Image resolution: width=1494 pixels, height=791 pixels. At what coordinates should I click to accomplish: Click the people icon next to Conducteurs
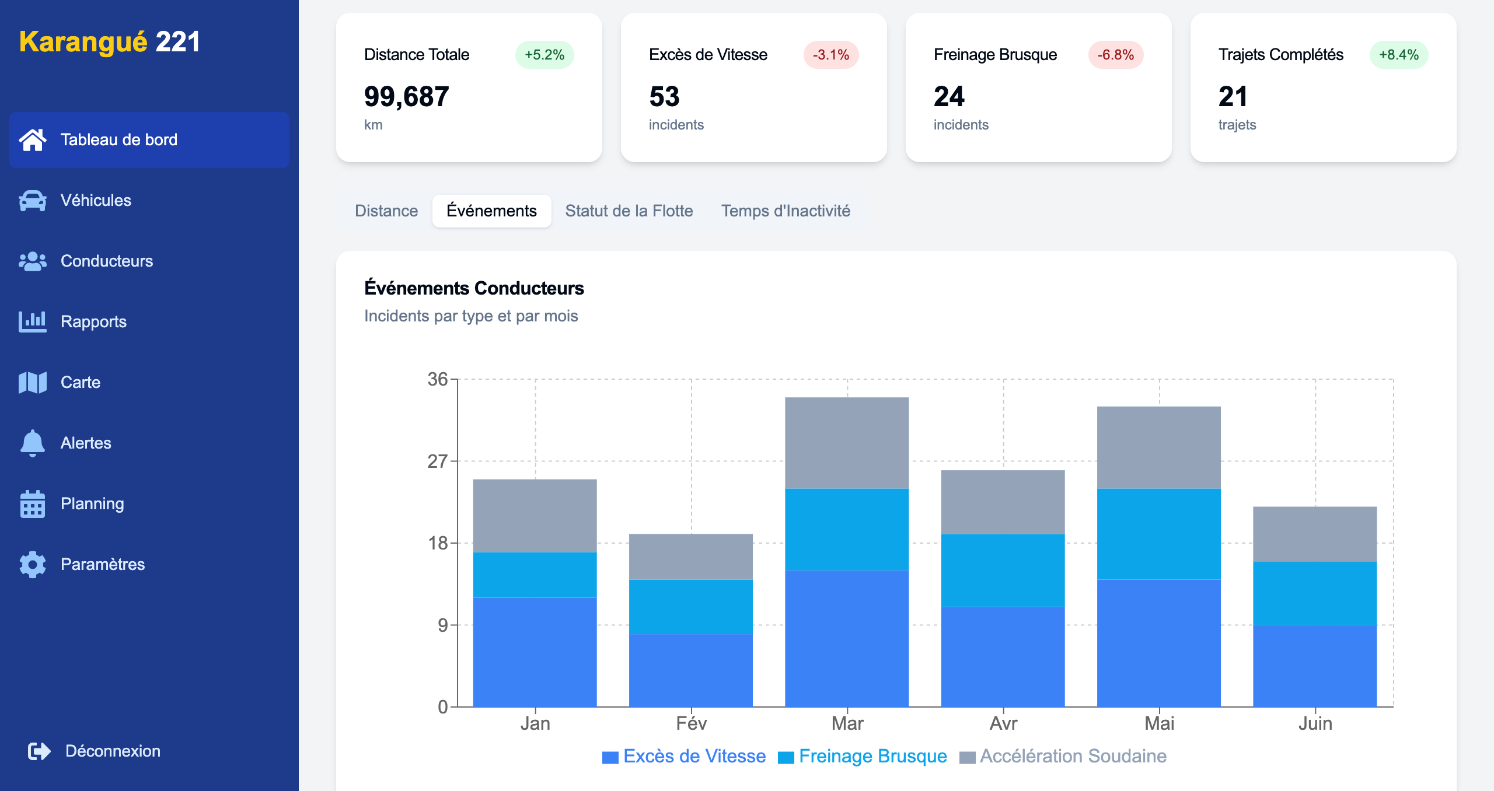pyautogui.click(x=33, y=261)
